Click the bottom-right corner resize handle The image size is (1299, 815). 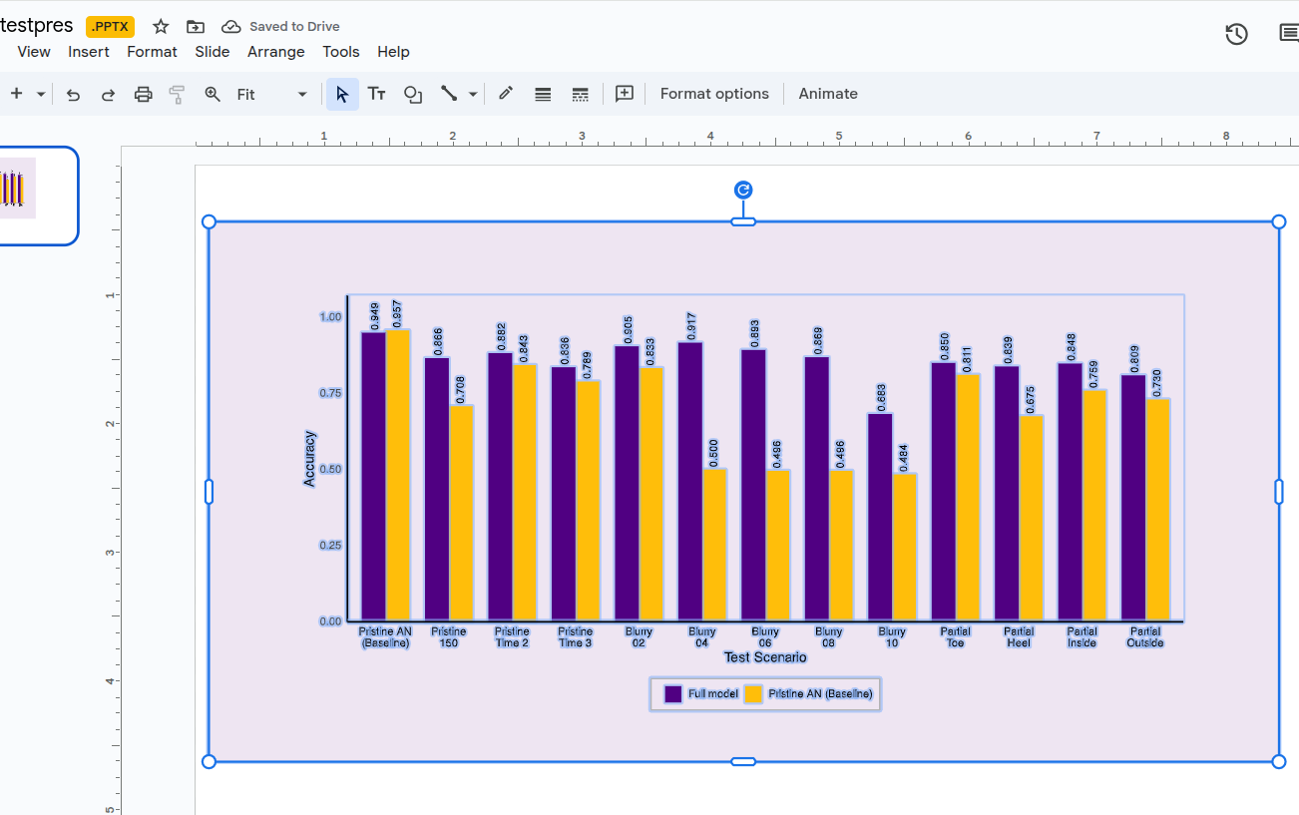click(x=1279, y=761)
